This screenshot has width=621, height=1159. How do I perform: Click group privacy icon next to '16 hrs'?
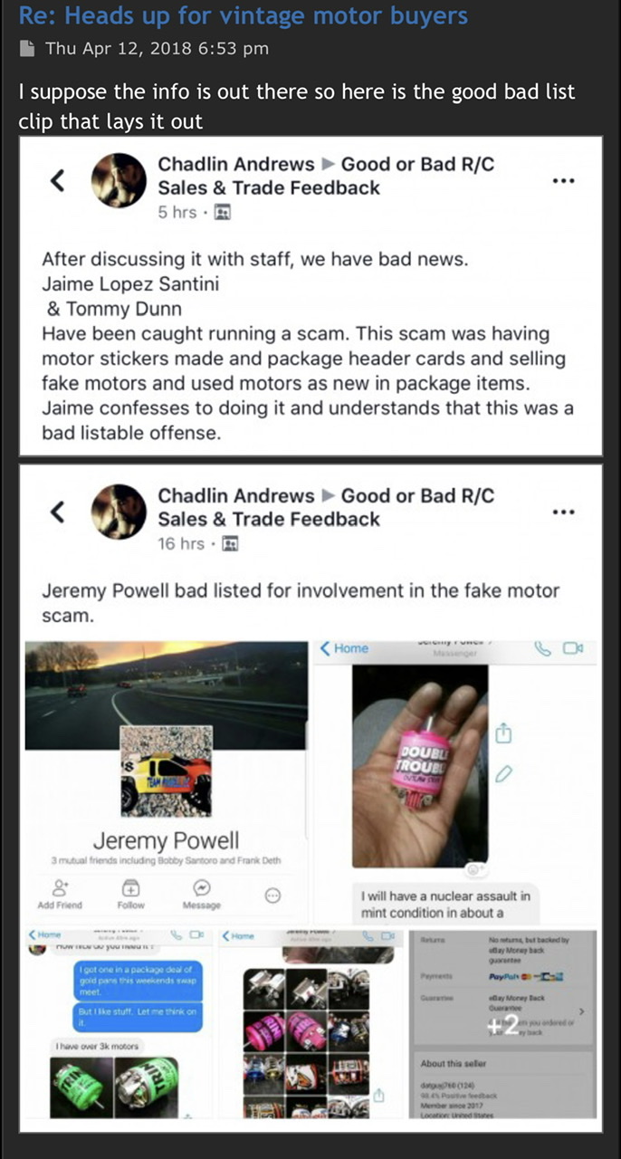click(x=231, y=543)
